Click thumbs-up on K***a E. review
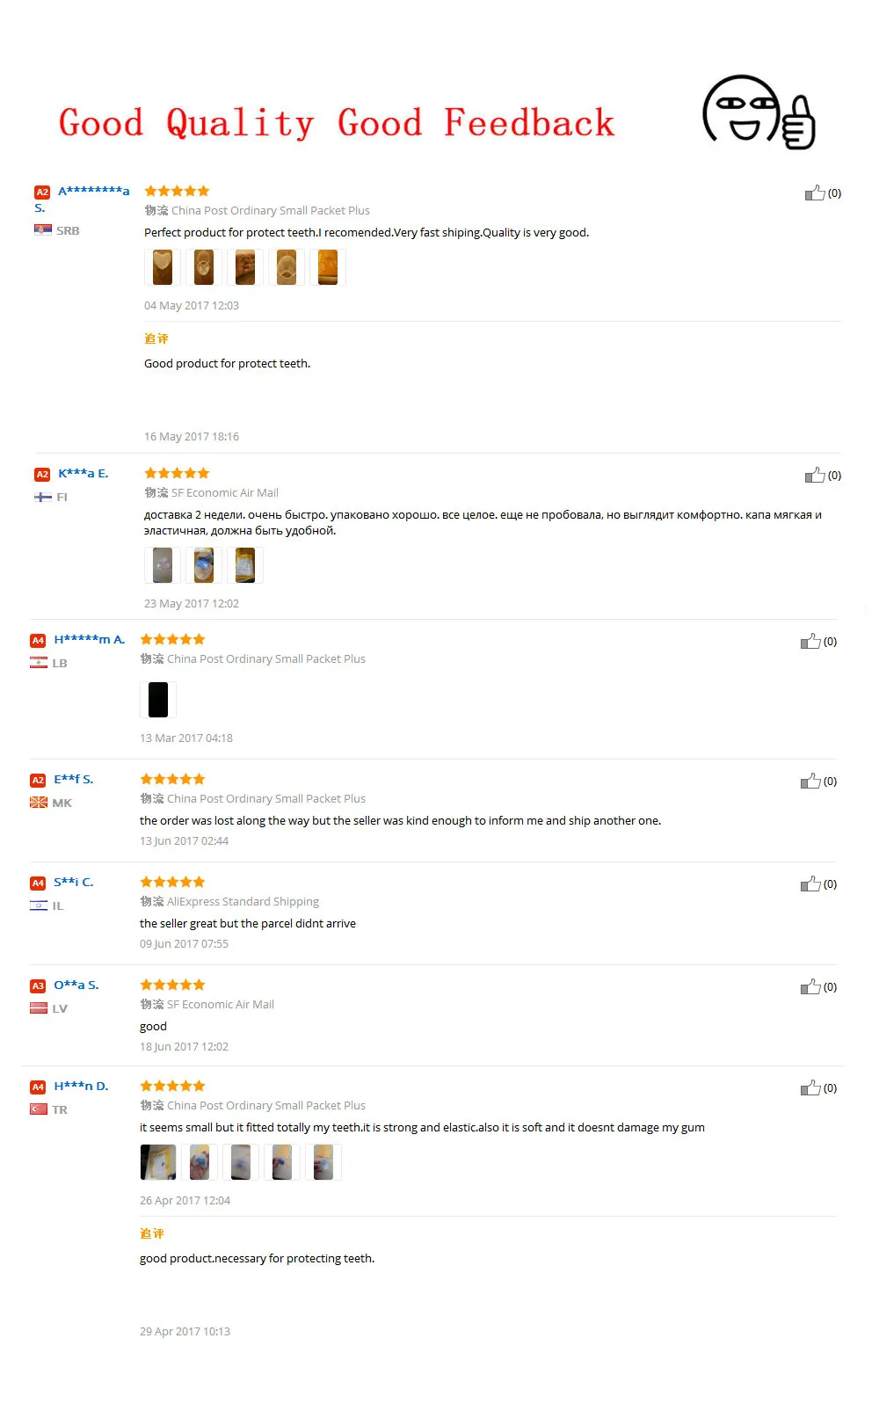 (815, 475)
